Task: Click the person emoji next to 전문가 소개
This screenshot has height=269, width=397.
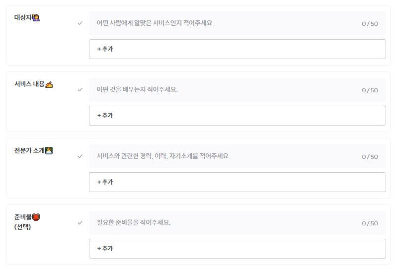Action: pyautogui.click(x=49, y=151)
